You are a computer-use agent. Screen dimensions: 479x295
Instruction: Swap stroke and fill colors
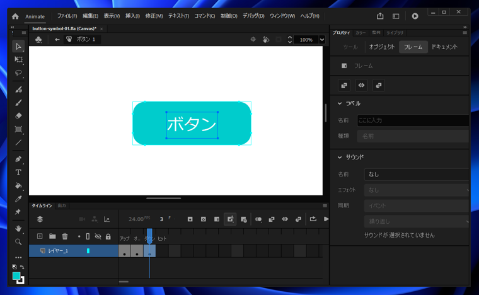click(x=22, y=267)
